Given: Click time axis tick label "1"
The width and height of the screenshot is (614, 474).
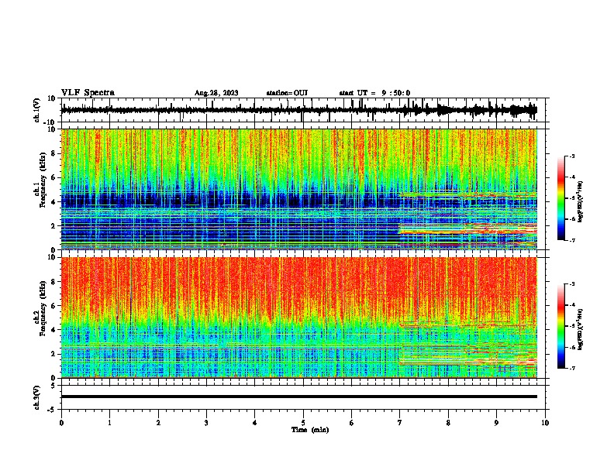Looking at the screenshot, I should point(109,422).
